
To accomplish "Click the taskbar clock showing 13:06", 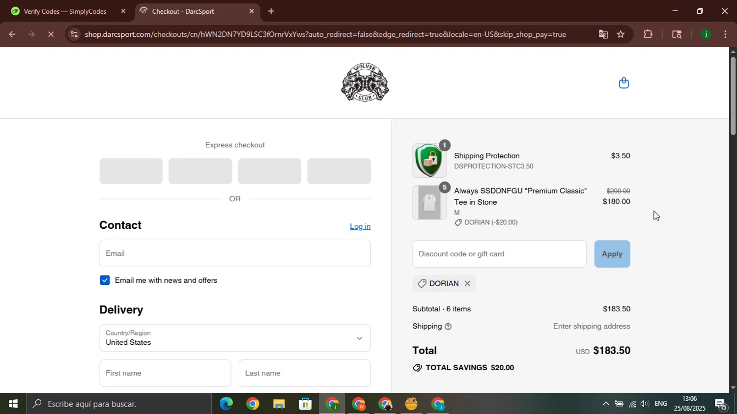I will click(690, 404).
